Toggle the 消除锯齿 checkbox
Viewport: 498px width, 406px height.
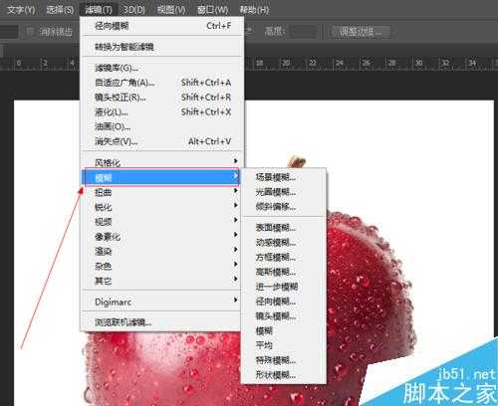coord(30,32)
